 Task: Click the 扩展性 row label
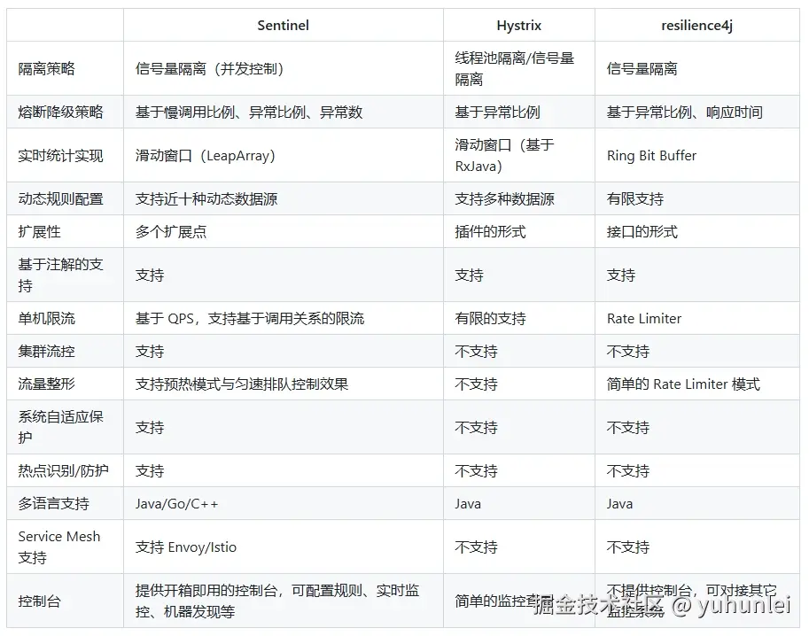click(33, 231)
